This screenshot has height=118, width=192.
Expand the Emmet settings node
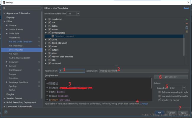click(x=7, y=66)
